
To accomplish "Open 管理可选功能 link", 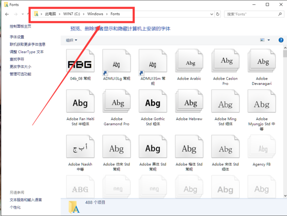I will (20, 74).
